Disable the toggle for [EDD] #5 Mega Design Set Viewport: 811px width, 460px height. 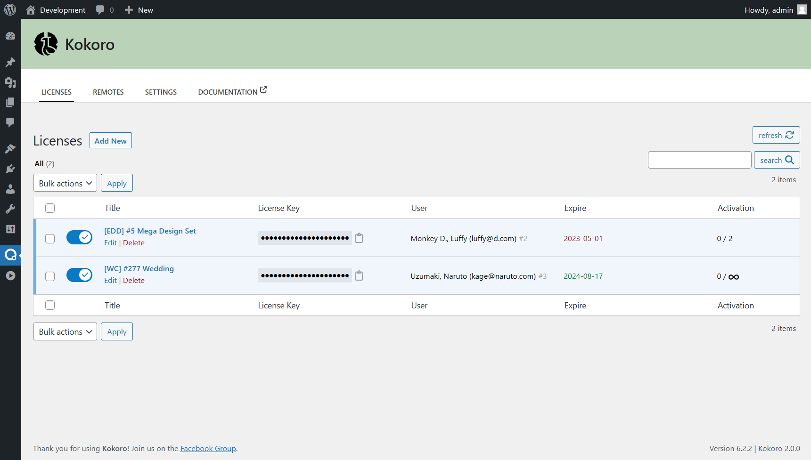point(79,237)
